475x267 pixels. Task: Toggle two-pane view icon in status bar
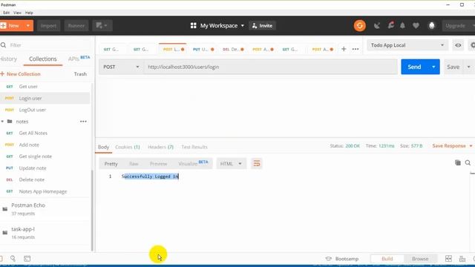click(x=448, y=258)
